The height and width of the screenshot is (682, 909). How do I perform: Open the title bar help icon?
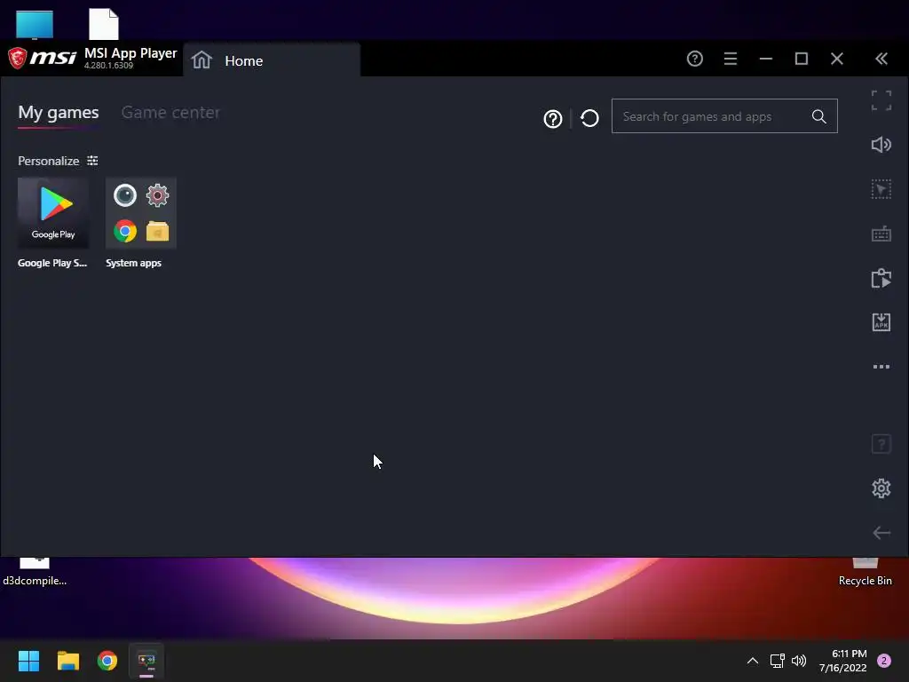pyautogui.click(x=694, y=59)
